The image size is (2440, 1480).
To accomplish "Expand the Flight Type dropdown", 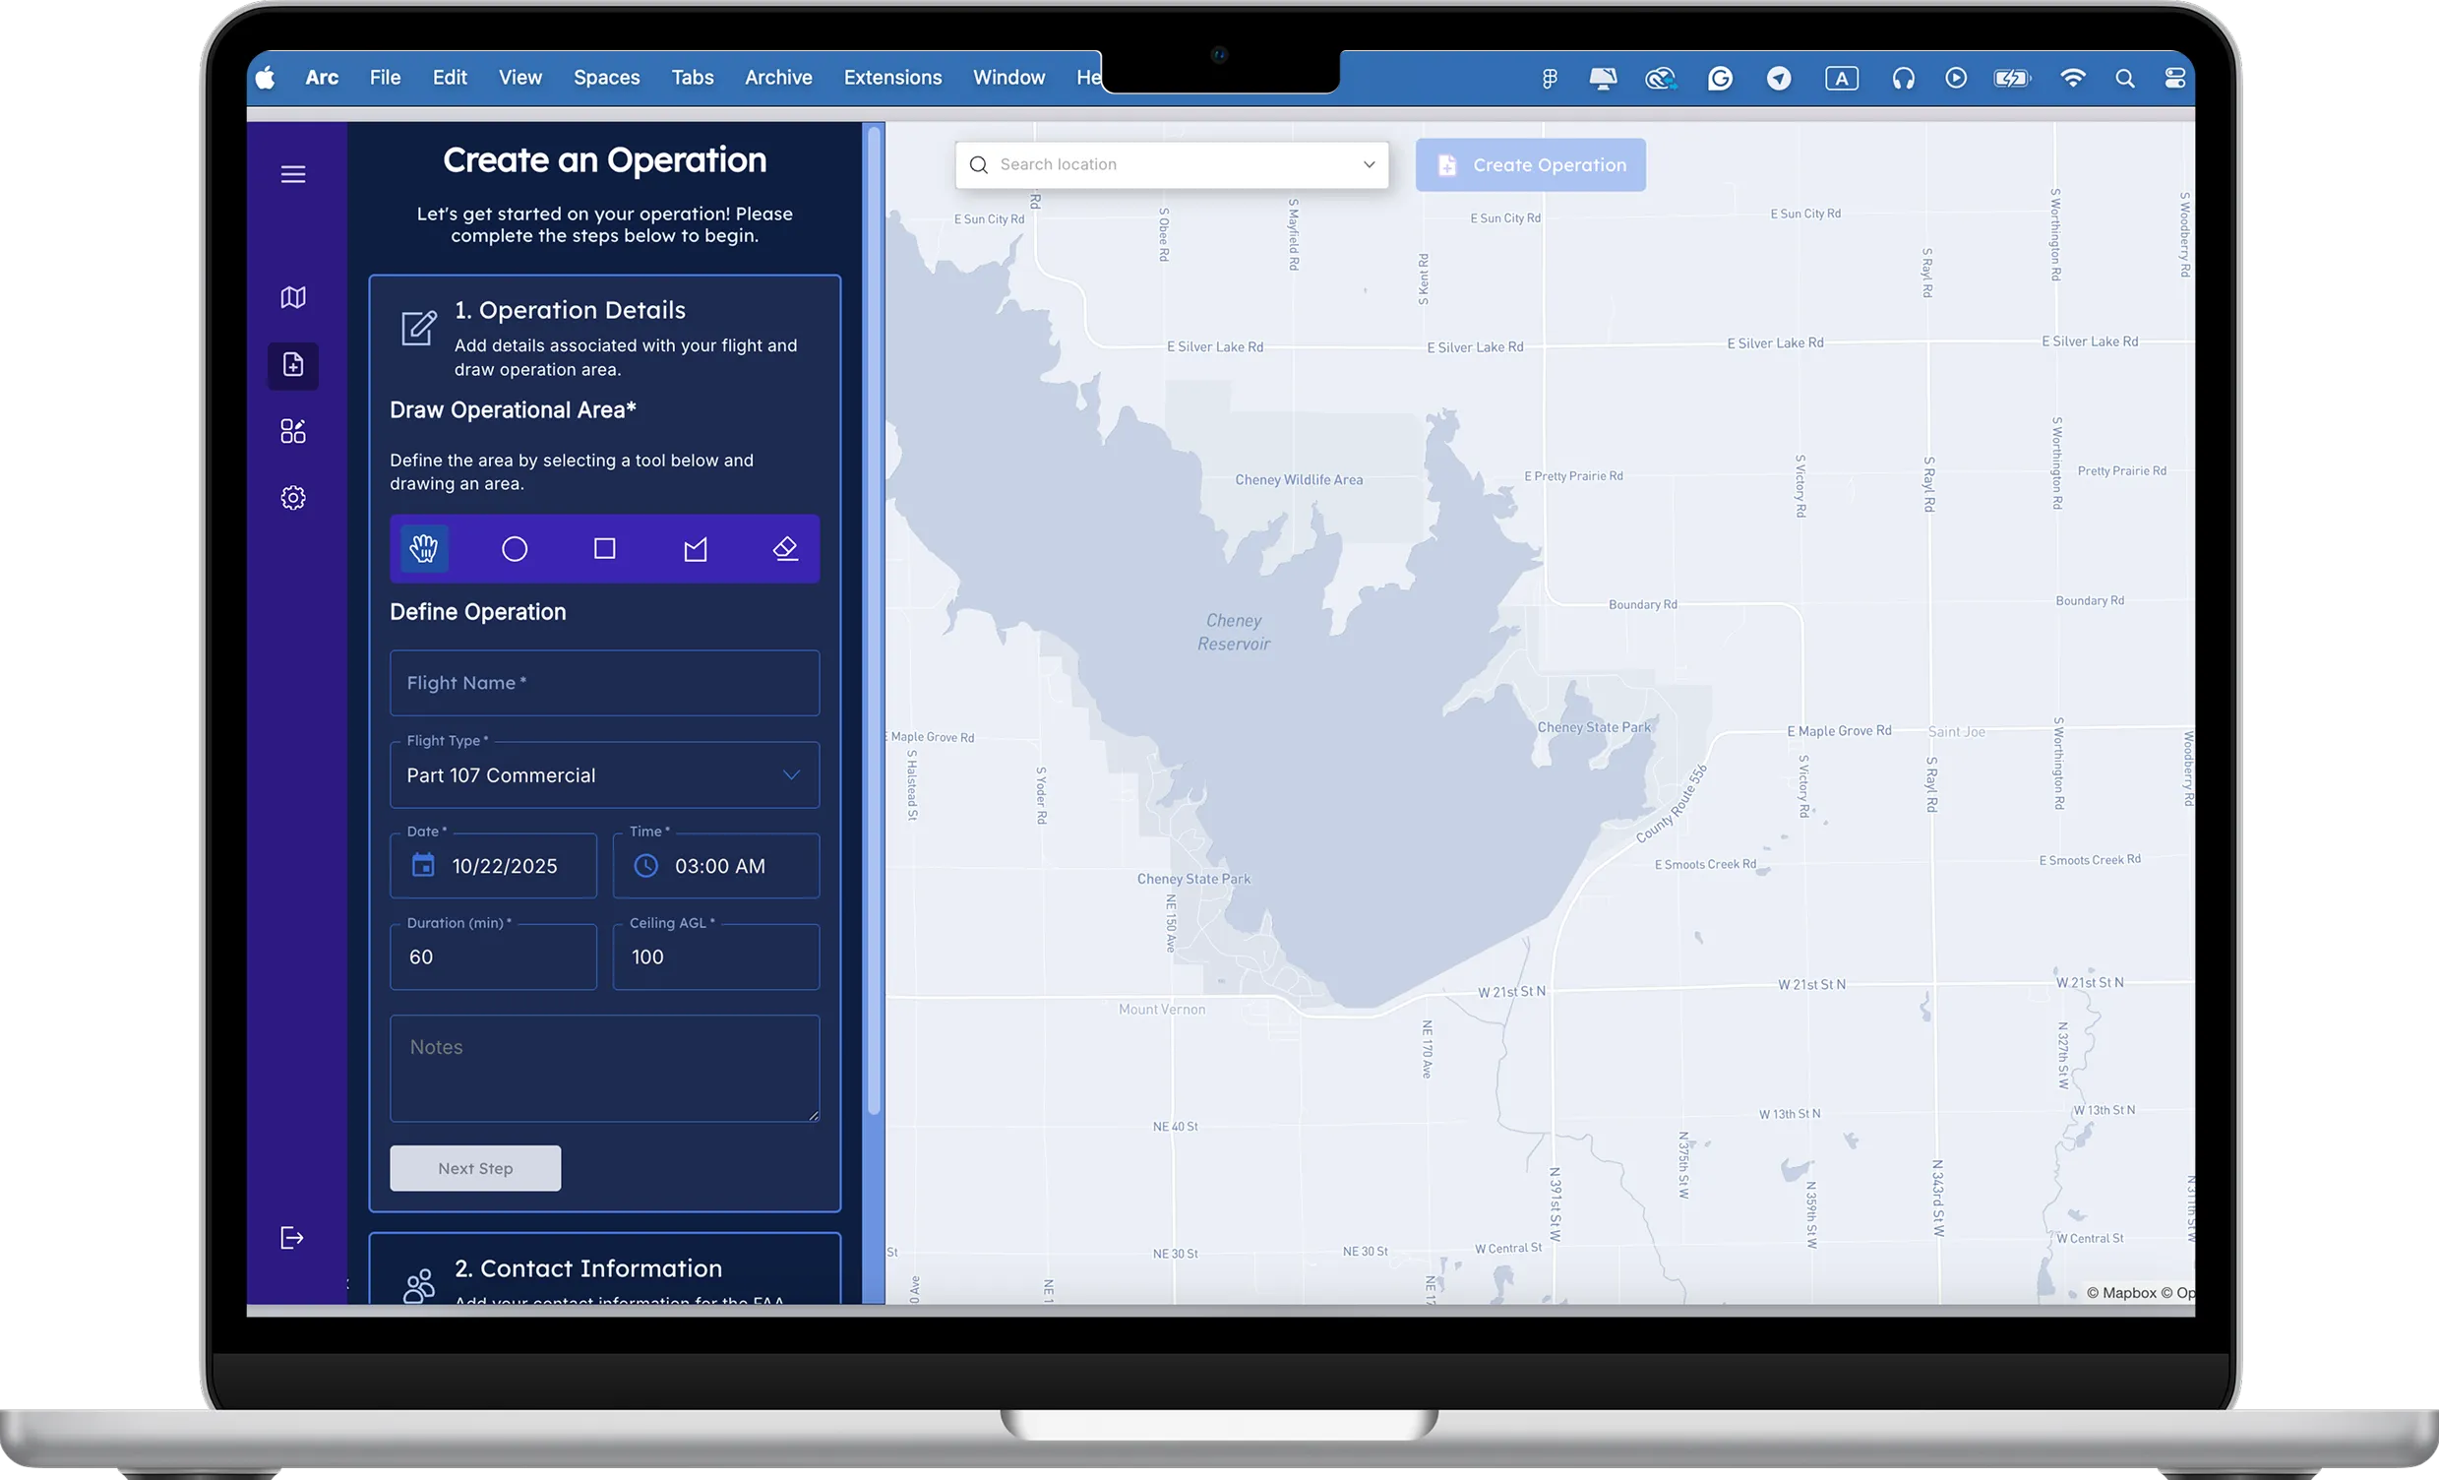I will (x=791, y=774).
